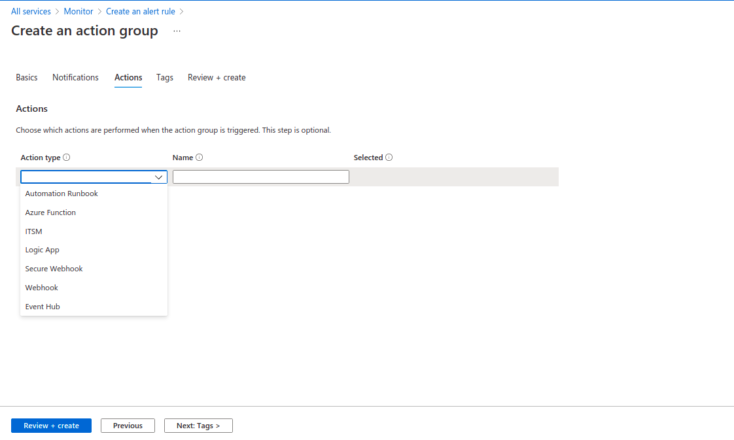Click the 'Create an action group' title
The height and width of the screenshot is (440, 734).
pyautogui.click(x=85, y=31)
